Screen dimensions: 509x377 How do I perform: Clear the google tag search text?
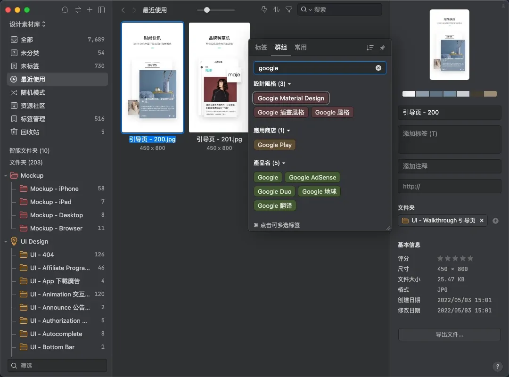coord(378,68)
